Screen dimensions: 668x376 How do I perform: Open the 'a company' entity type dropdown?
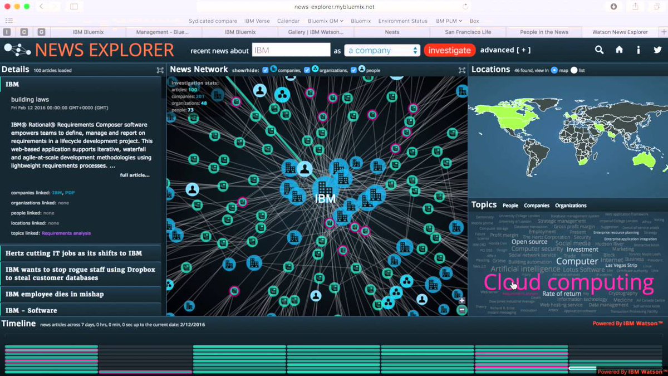[382, 50]
